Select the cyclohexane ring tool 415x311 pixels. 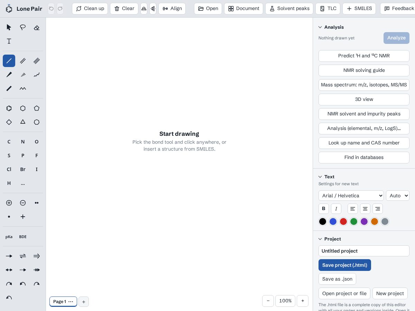coord(23,108)
